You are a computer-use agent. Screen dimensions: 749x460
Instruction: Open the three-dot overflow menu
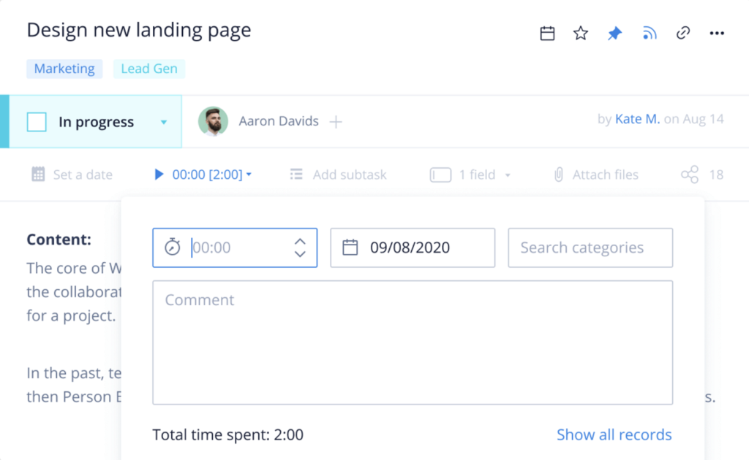[717, 32]
